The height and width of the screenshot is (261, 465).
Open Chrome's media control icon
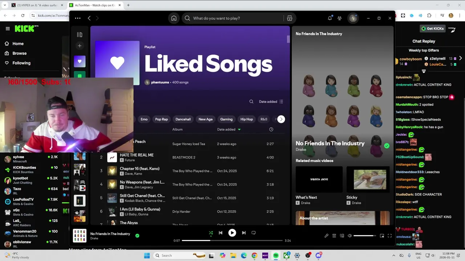point(442,16)
